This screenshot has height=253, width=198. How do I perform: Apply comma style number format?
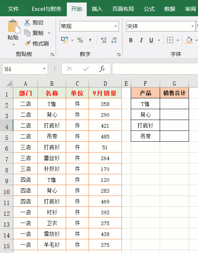point(90,40)
